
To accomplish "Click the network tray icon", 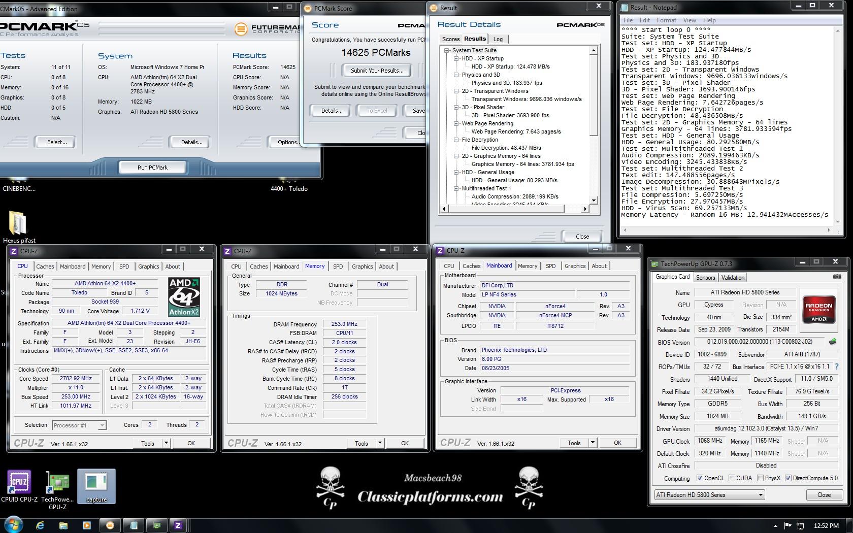I will tap(801, 526).
